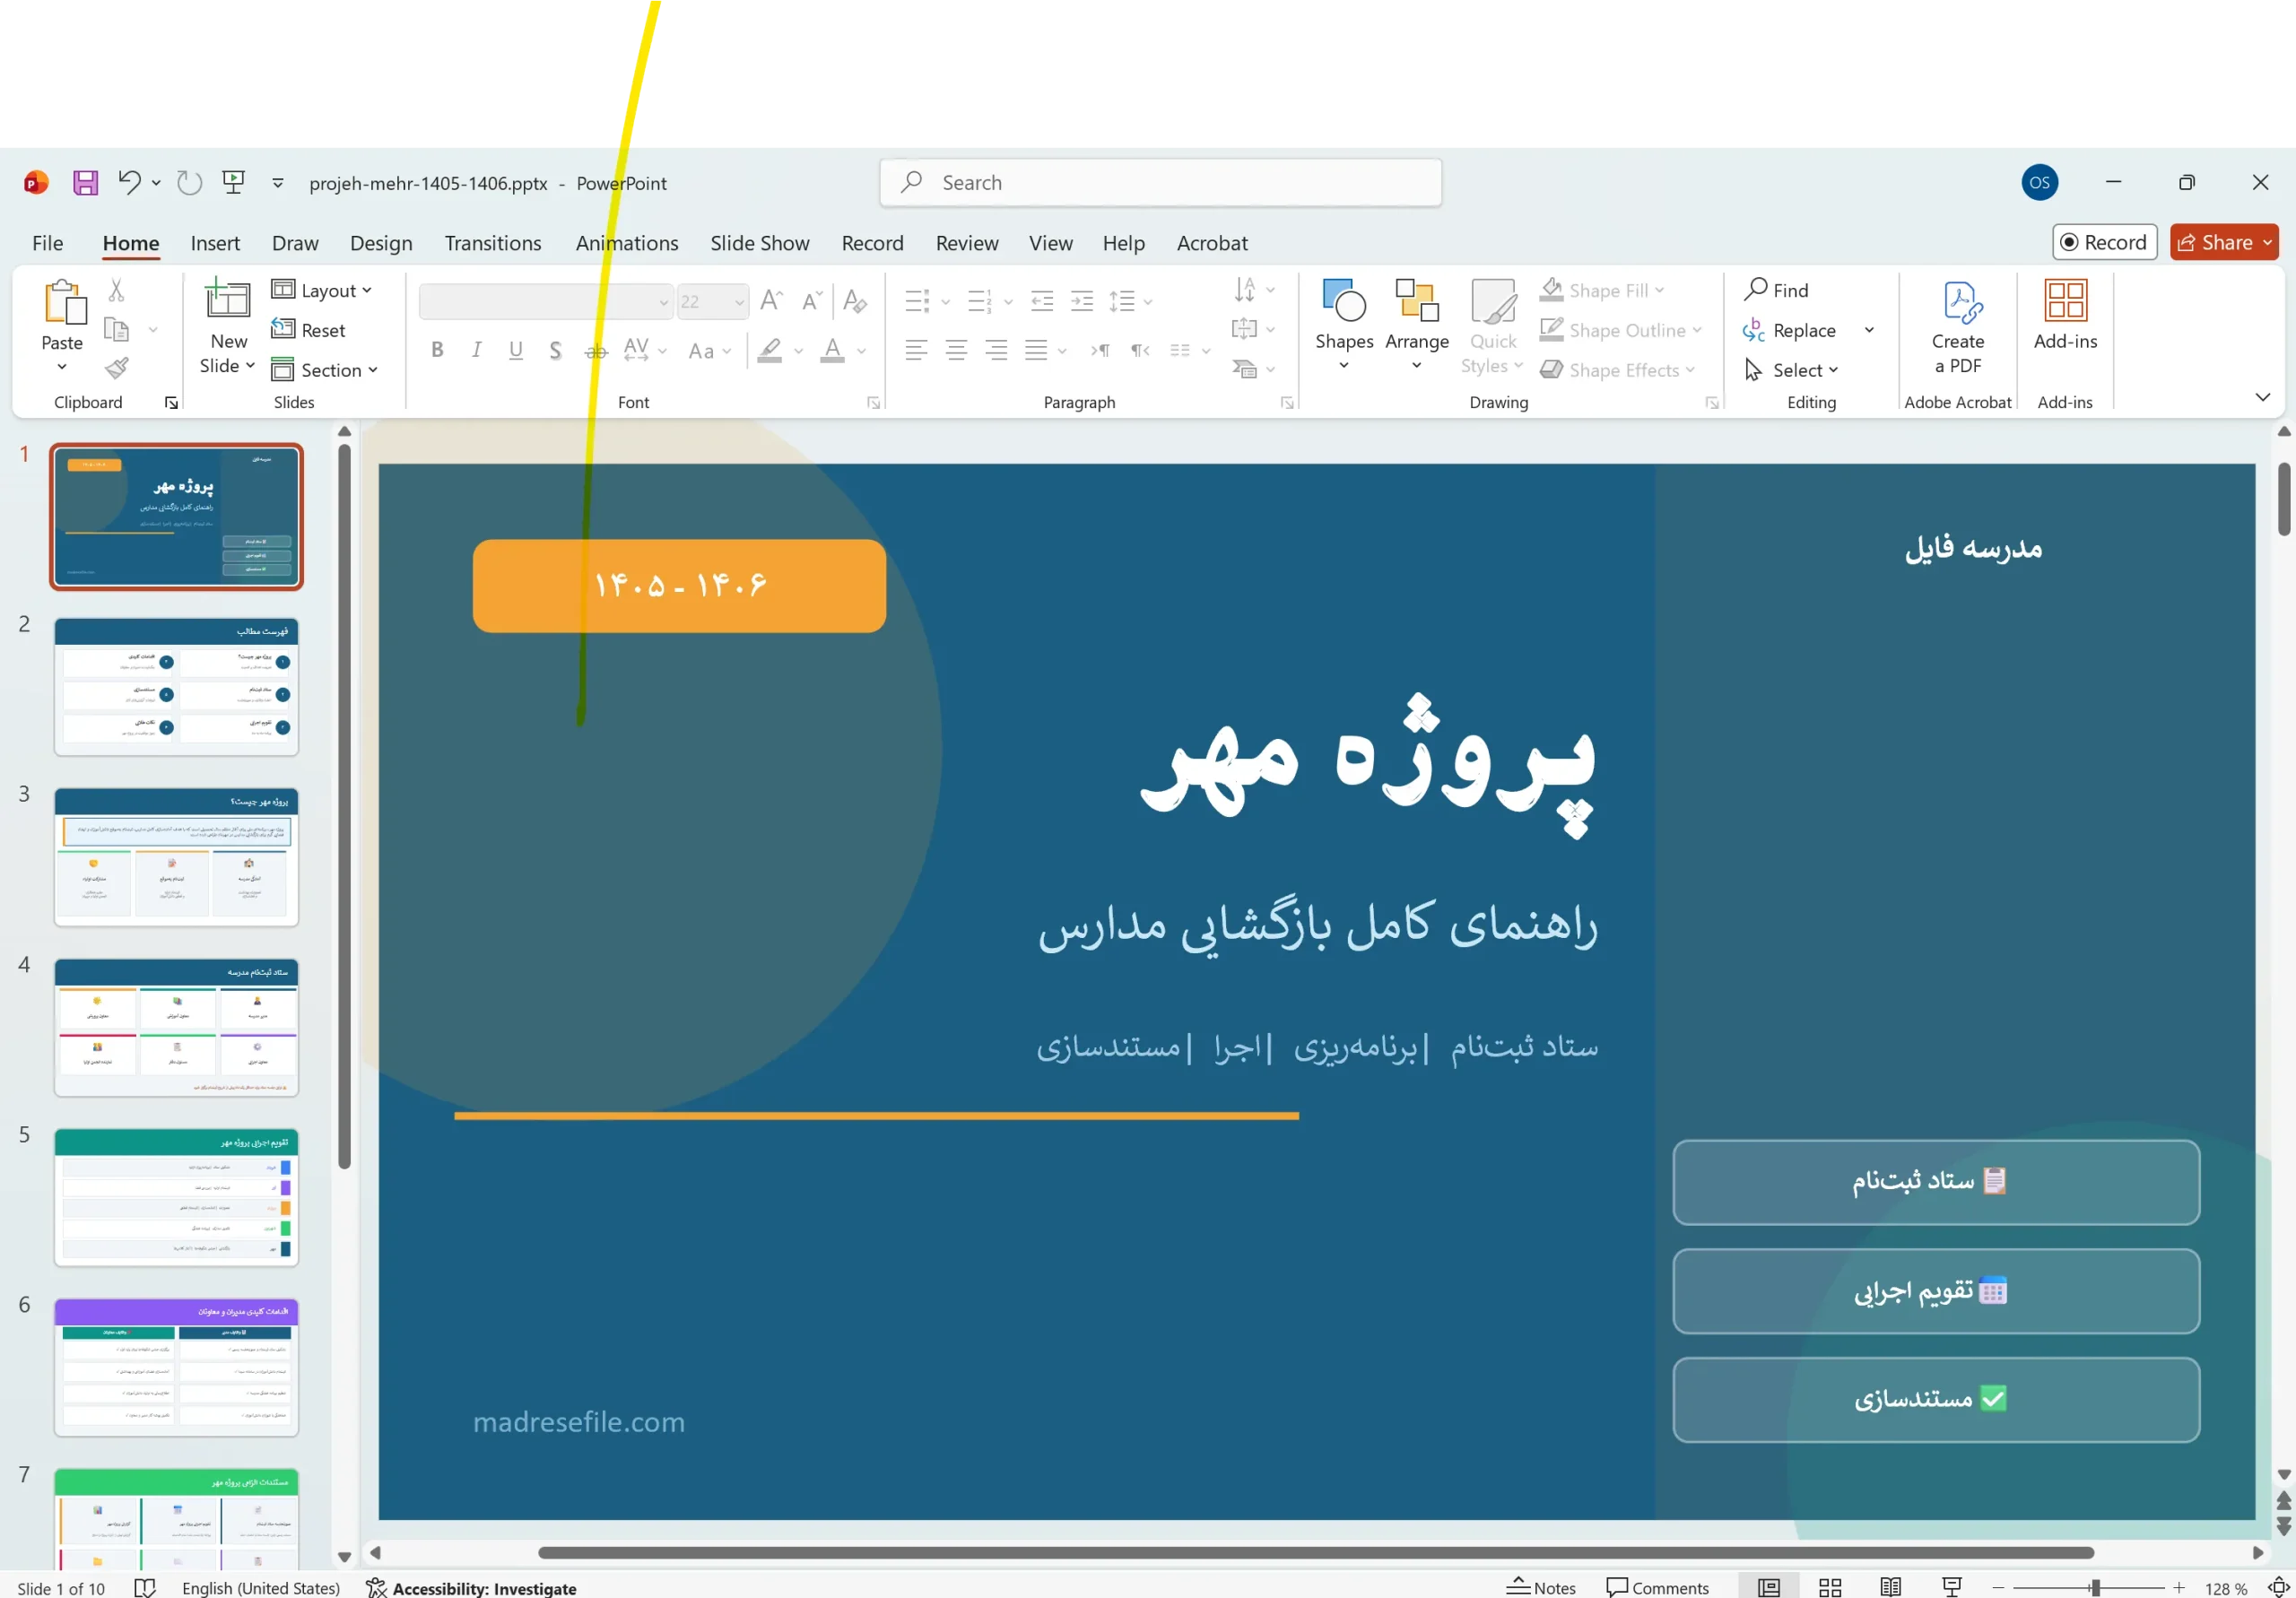The image size is (2296, 1598).
Task: Click the Redo icon
Action: pyautogui.click(x=189, y=182)
